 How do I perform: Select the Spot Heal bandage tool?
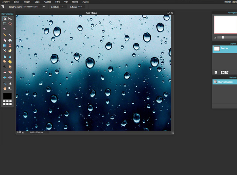pyautogui.click(x=10, y=72)
